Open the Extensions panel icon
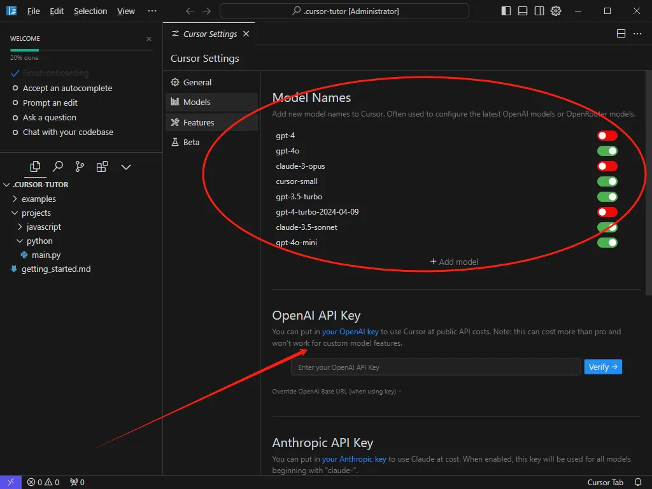This screenshot has width=652, height=489. [x=102, y=167]
